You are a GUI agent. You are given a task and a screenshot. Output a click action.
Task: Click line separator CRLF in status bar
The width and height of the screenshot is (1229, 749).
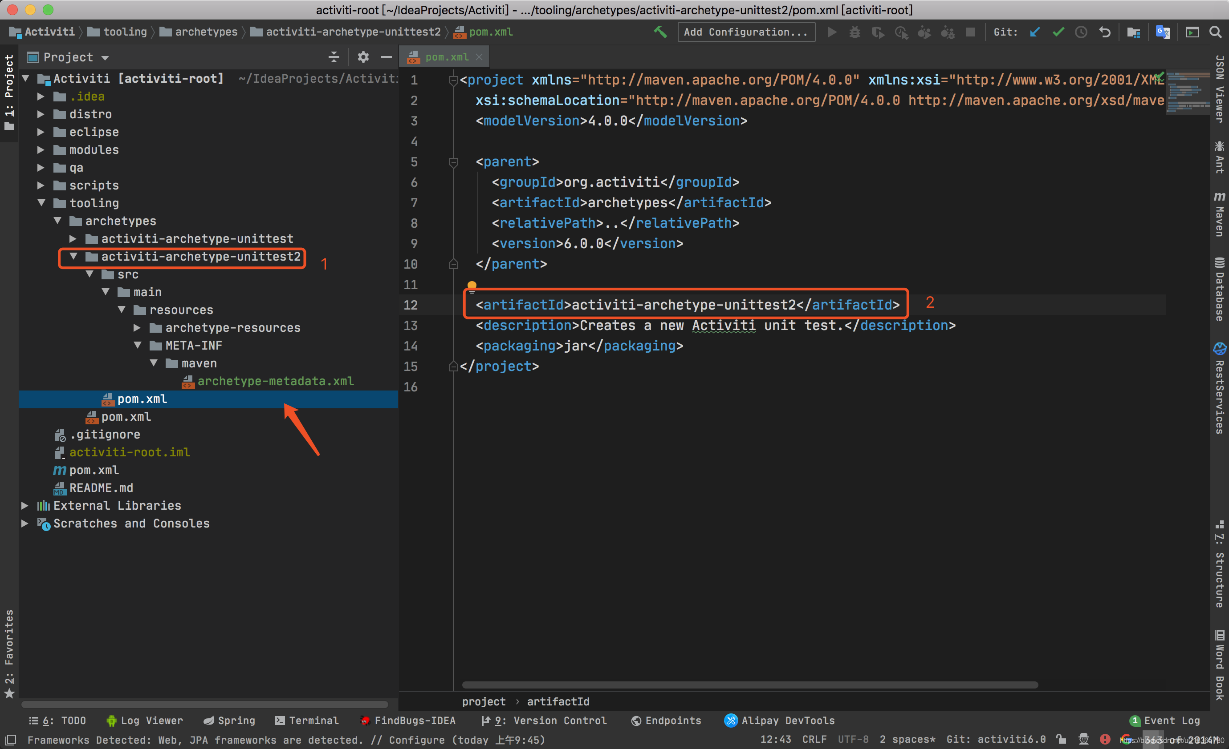814,740
